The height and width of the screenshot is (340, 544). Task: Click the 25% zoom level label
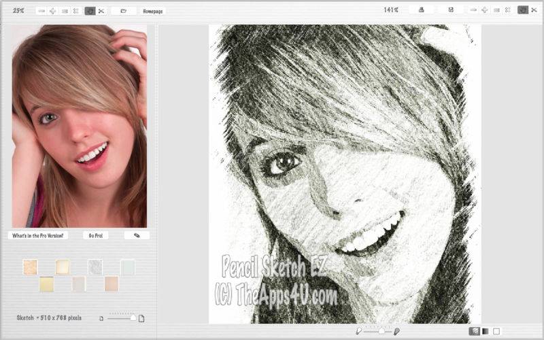click(18, 11)
